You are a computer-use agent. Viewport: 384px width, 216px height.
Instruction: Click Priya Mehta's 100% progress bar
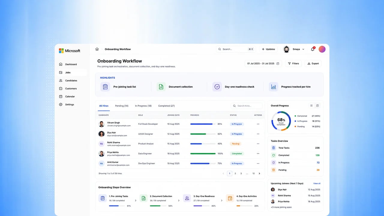[x=203, y=154]
